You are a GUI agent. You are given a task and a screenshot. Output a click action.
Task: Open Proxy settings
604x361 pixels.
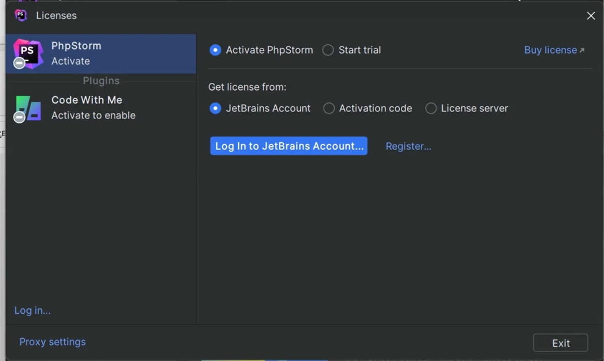pyautogui.click(x=52, y=342)
